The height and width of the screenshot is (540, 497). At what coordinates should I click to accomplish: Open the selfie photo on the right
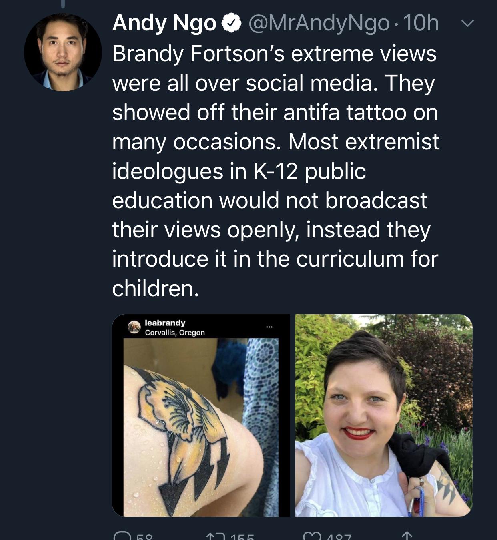coord(384,416)
